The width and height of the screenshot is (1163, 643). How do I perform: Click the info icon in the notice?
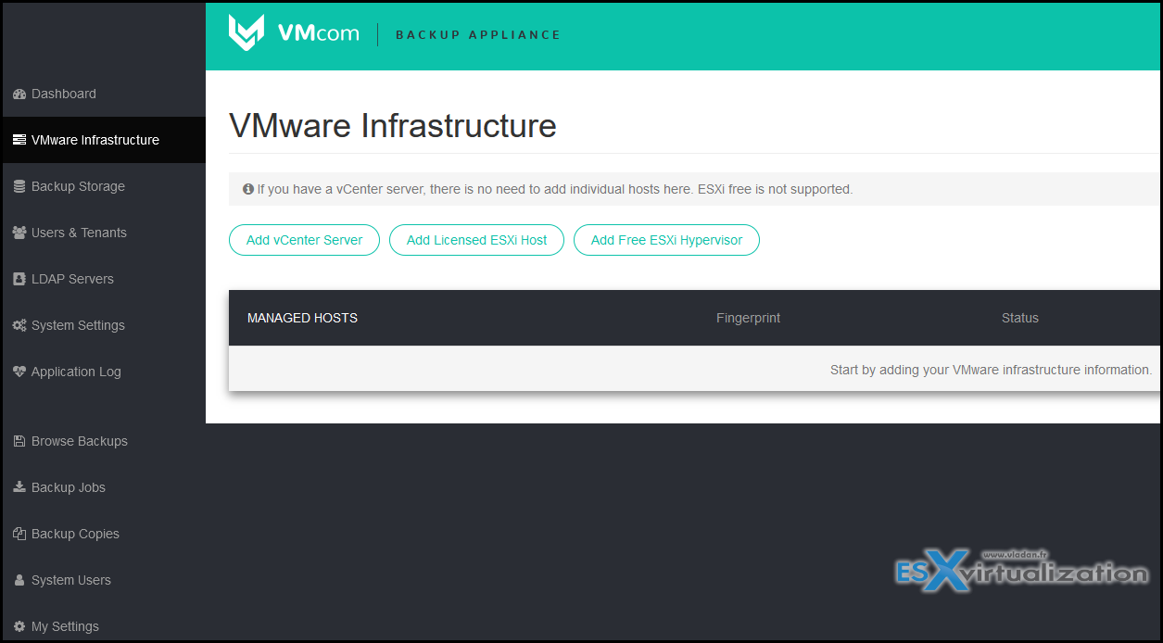click(248, 189)
